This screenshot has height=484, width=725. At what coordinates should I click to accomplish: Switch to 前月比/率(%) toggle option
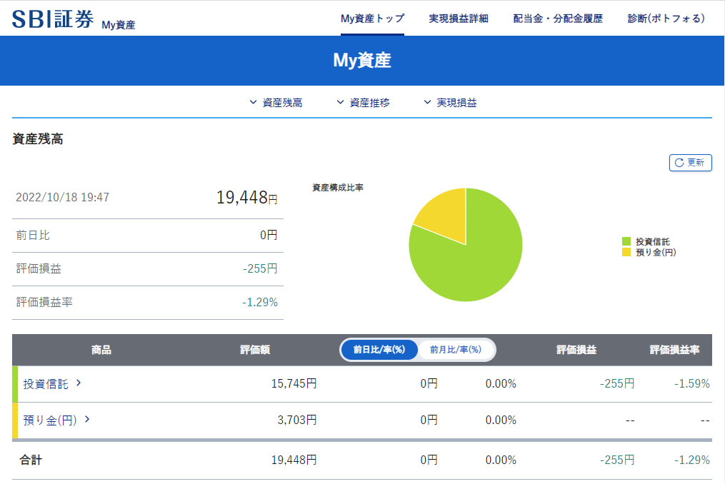[455, 350]
